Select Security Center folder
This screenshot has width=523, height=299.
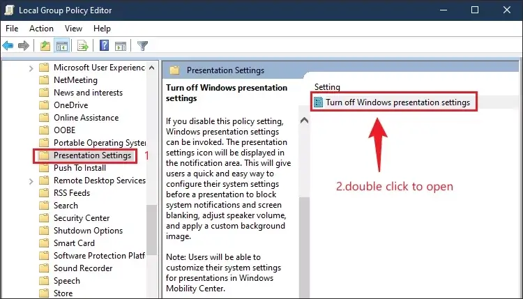click(x=82, y=218)
